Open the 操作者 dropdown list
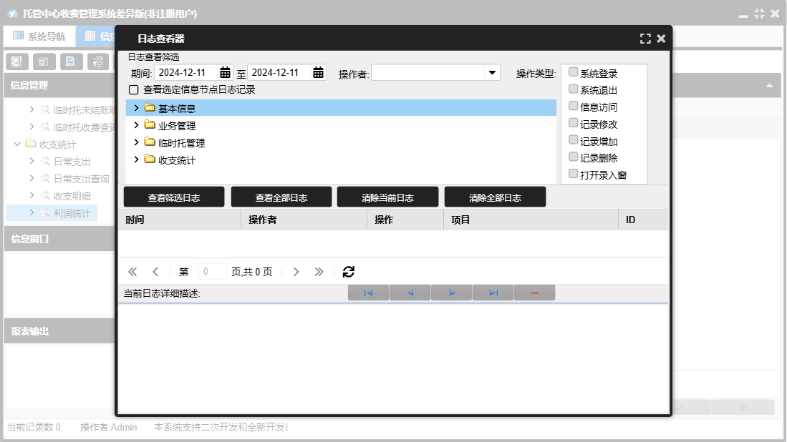 [492, 72]
